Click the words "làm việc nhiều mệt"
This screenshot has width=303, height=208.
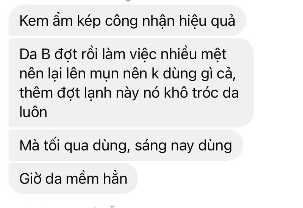pyautogui.click(x=164, y=54)
